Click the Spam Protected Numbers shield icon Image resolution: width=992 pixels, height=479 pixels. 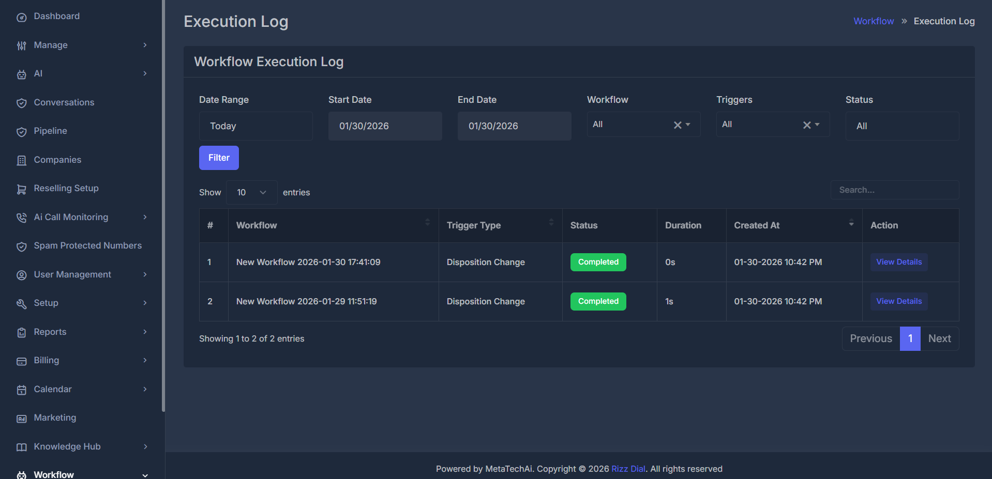point(22,246)
